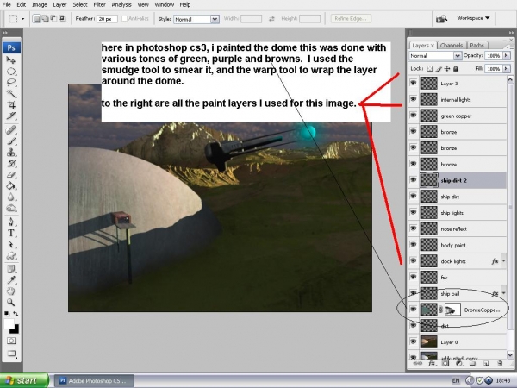
Task: Open the Image menu
Action: pos(40,5)
